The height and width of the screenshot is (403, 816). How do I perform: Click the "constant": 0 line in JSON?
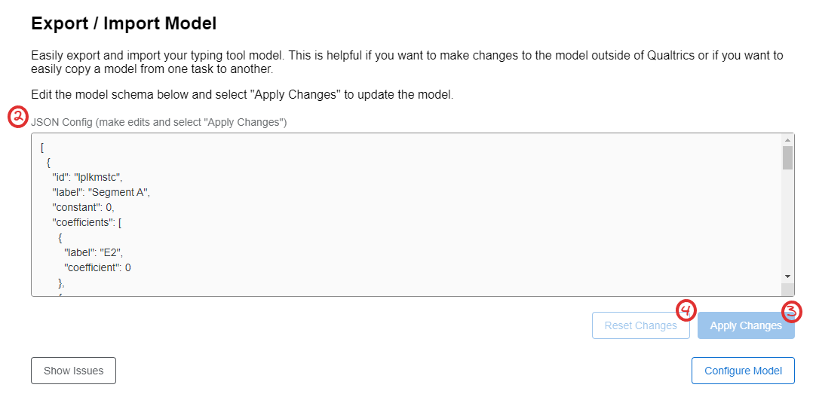[x=83, y=207]
